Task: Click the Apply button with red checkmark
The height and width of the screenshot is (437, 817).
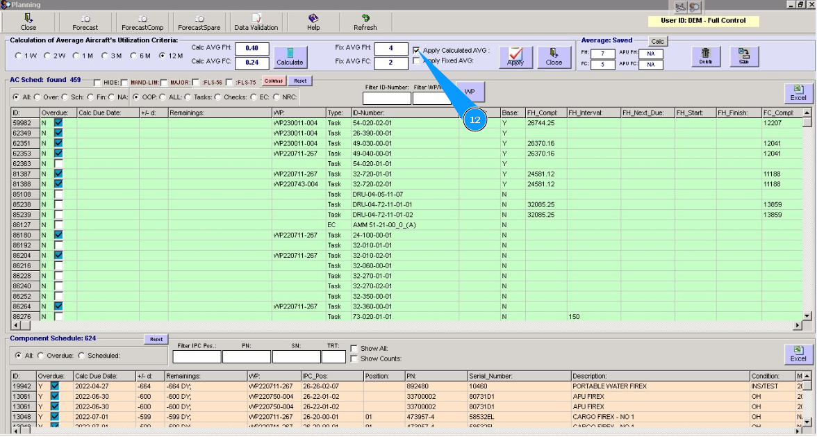Action: (x=515, y=57)
